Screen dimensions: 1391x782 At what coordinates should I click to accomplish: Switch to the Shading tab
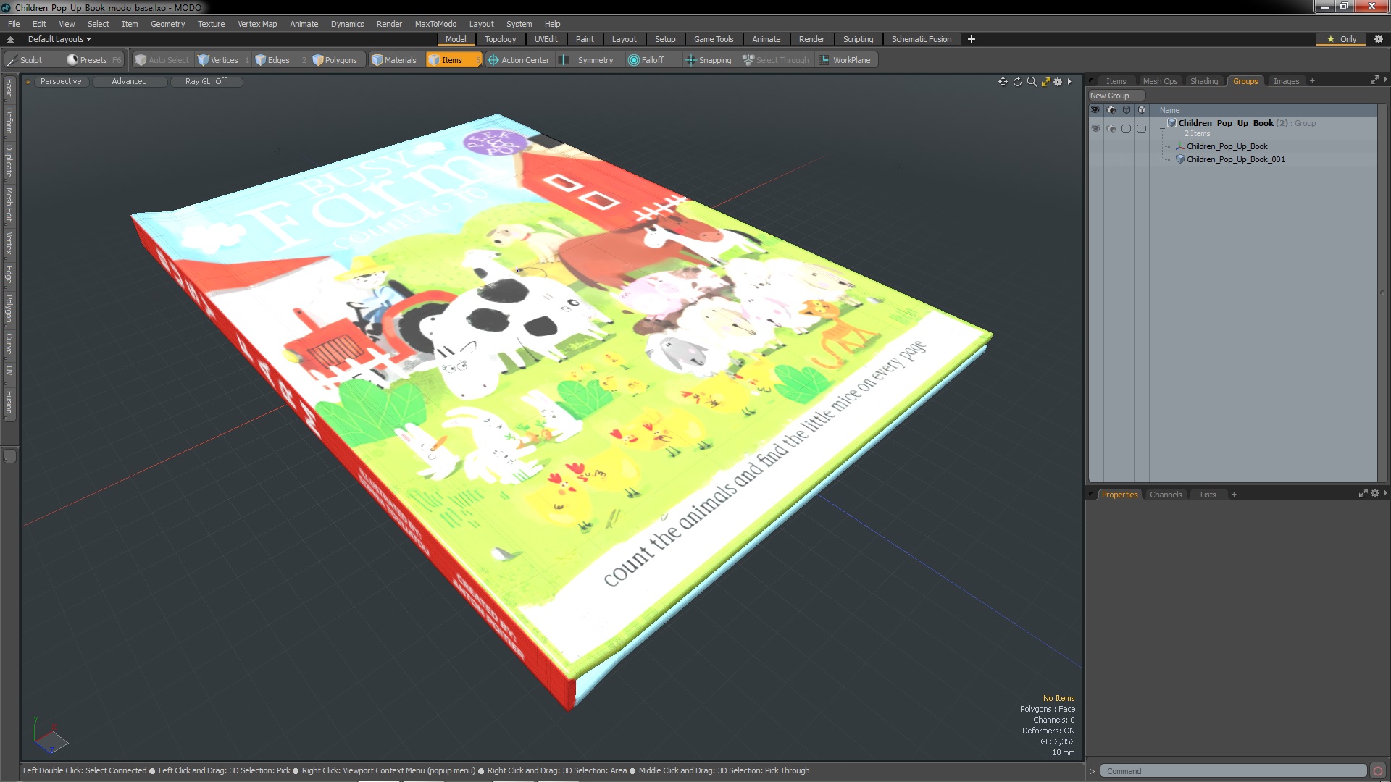pos(1203,81)
